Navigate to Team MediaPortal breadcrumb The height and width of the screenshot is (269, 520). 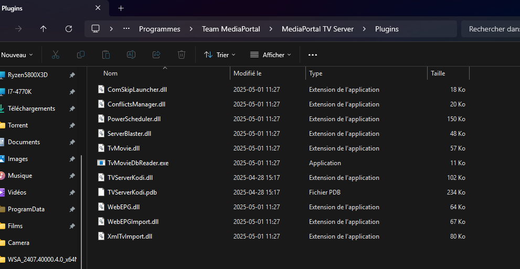point(231,29)
